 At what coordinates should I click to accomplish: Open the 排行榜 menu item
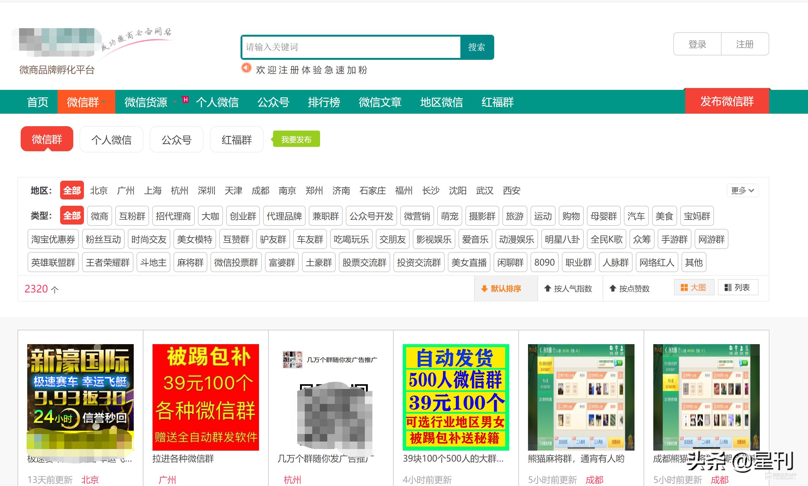[x=324, y=102]
